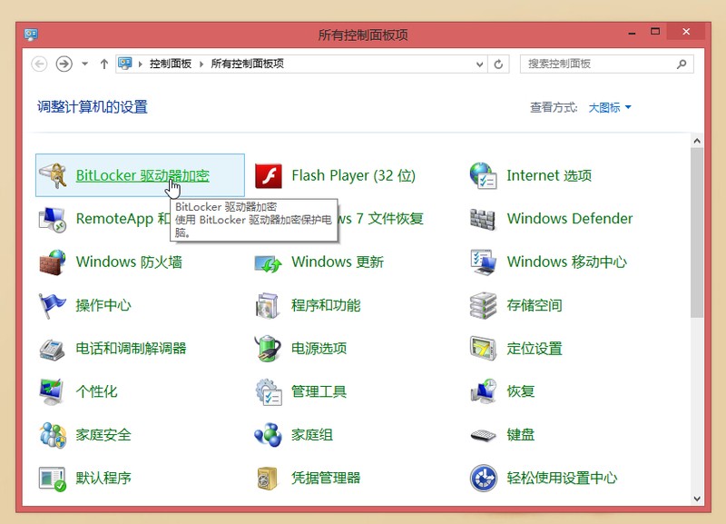726x524 pixels.
Task: Open the 键盘 keyboard icon
Action: point(483,435)
